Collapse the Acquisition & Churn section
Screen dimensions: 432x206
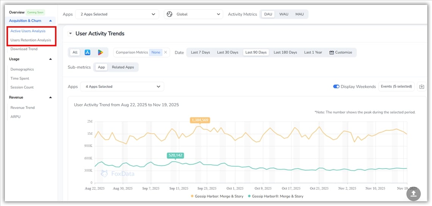pos(50,21)
